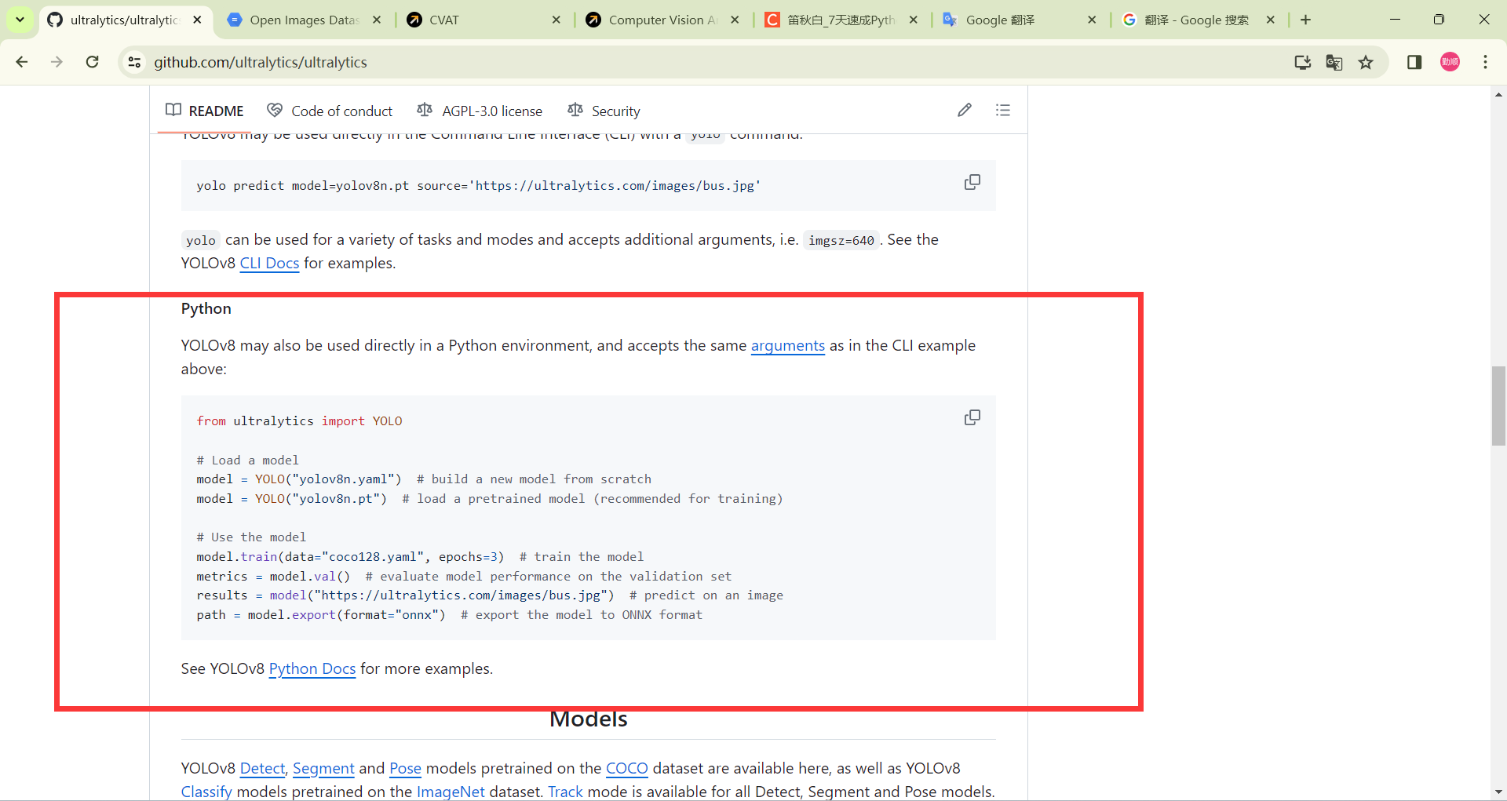Viewport: 1507px width, 801px height.
Task: Translate this page icon
Action: point(1334,62)
